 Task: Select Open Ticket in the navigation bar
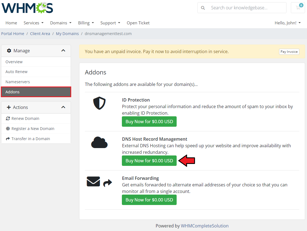coord(138,23)
